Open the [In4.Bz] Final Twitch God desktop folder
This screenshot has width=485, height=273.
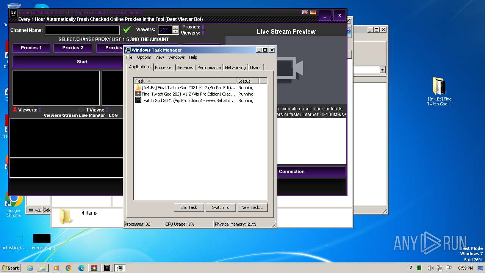pos(440,91)
